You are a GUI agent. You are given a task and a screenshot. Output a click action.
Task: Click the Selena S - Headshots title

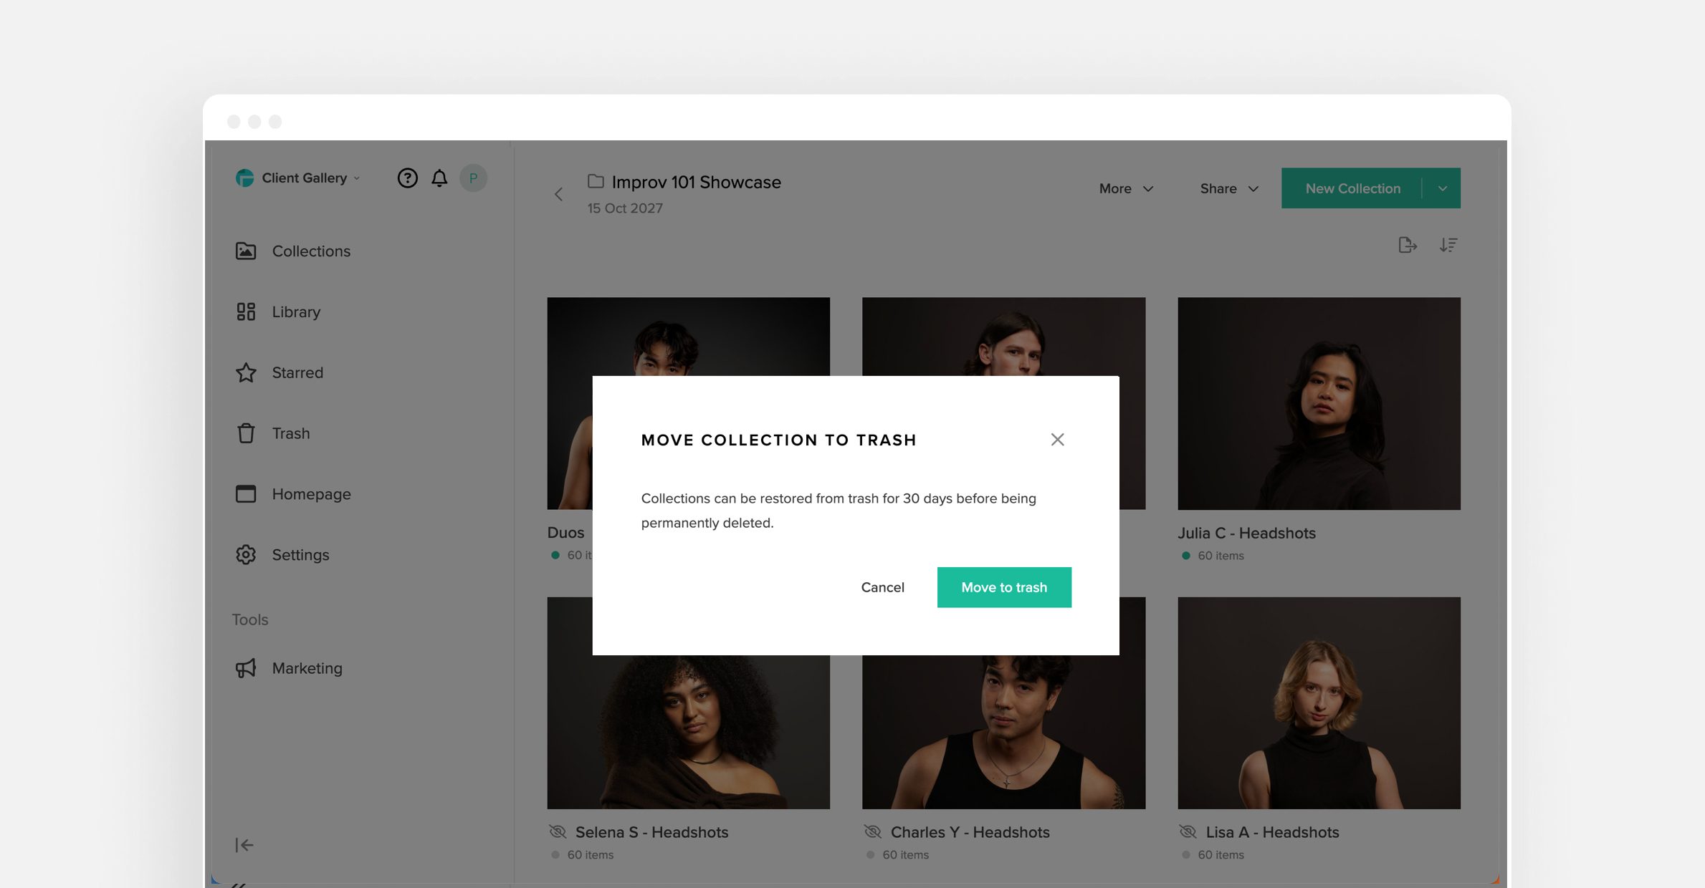pyautogui.click(x=651, y=832)
